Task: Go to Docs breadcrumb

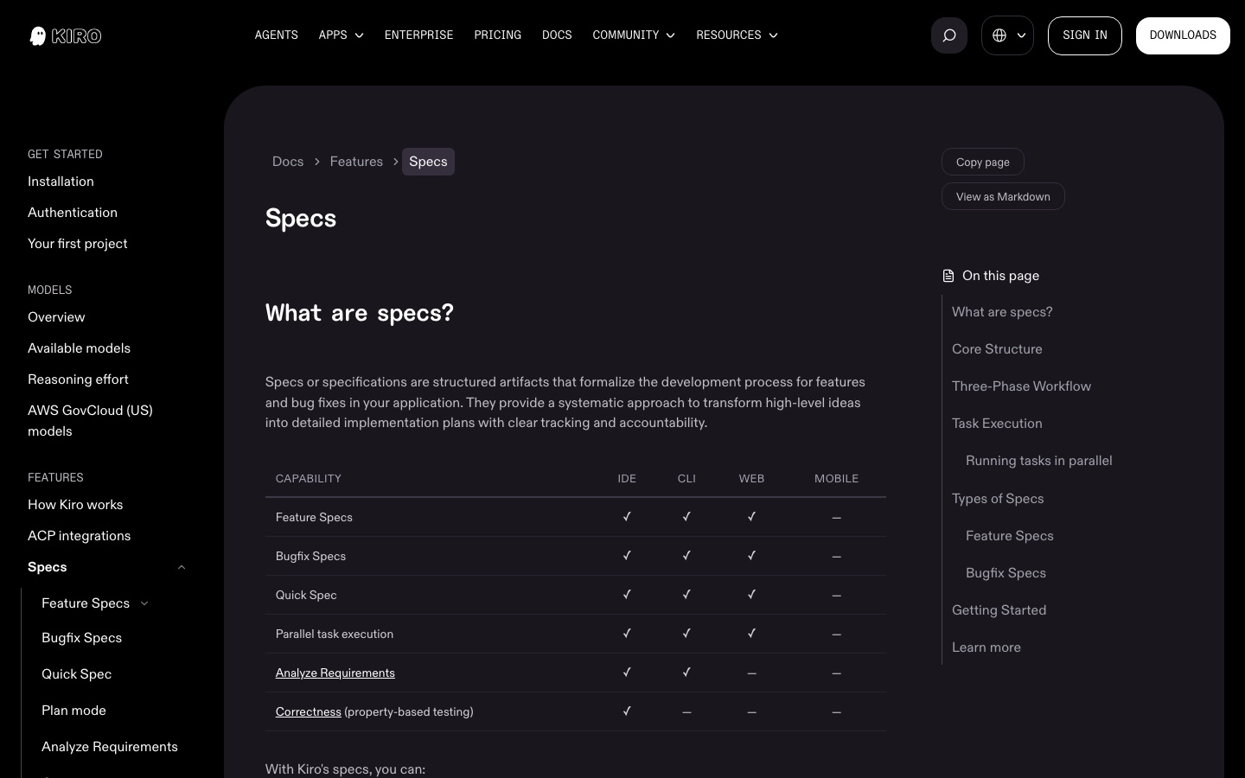Action: 288,162
